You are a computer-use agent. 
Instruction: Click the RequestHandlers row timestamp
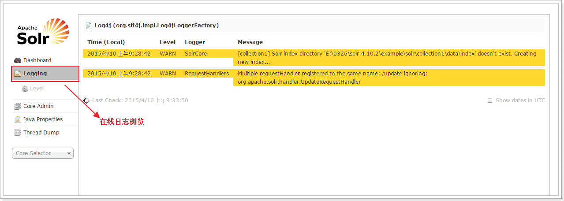click(x=119, y=74)
